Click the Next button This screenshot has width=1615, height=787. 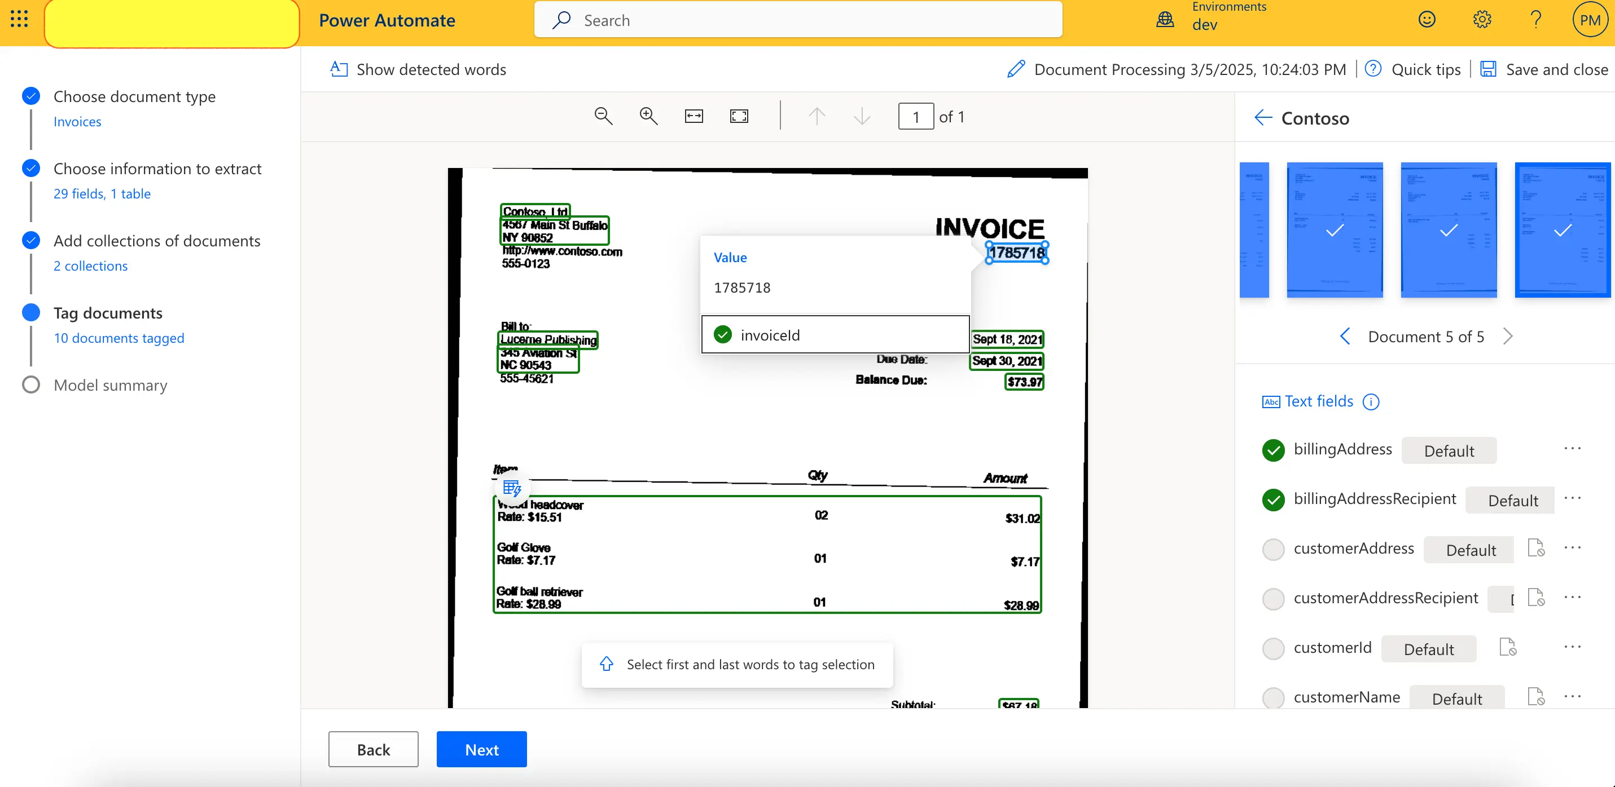click(x=481, y=749)
